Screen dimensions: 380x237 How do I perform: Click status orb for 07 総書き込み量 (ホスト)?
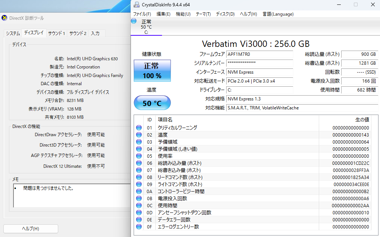pyautogui.click(x=139, y=170)
